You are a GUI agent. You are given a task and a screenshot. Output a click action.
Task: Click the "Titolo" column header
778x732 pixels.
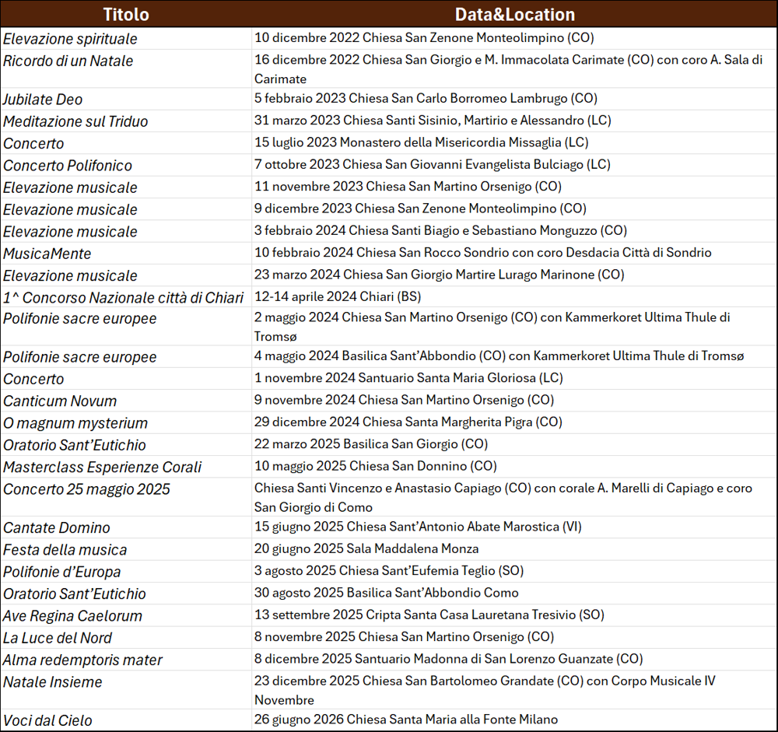pos(126,15)
